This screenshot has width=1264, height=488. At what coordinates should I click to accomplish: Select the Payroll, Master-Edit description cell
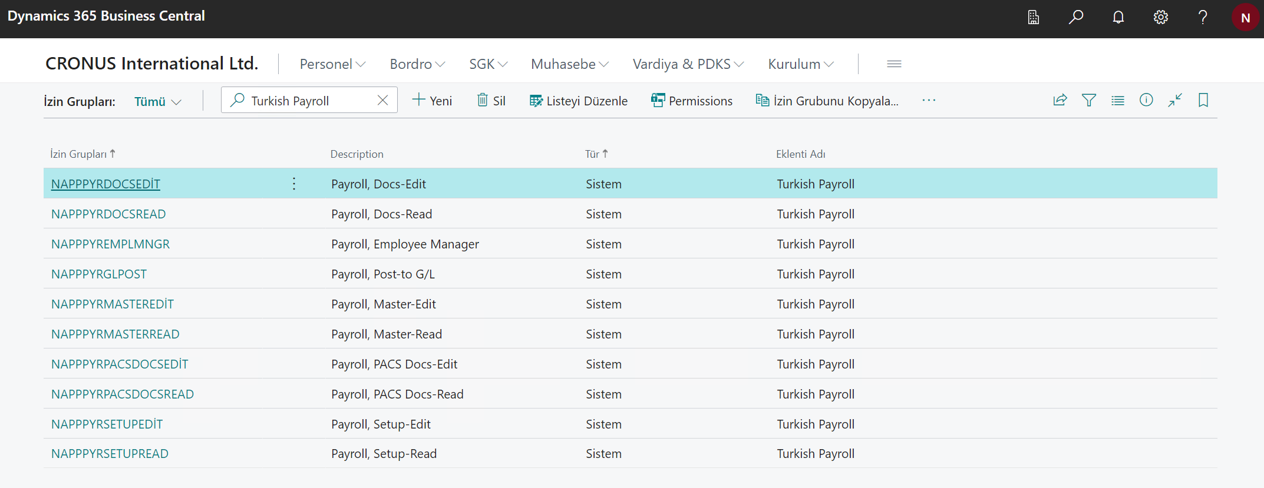click(x=384, y=304)
